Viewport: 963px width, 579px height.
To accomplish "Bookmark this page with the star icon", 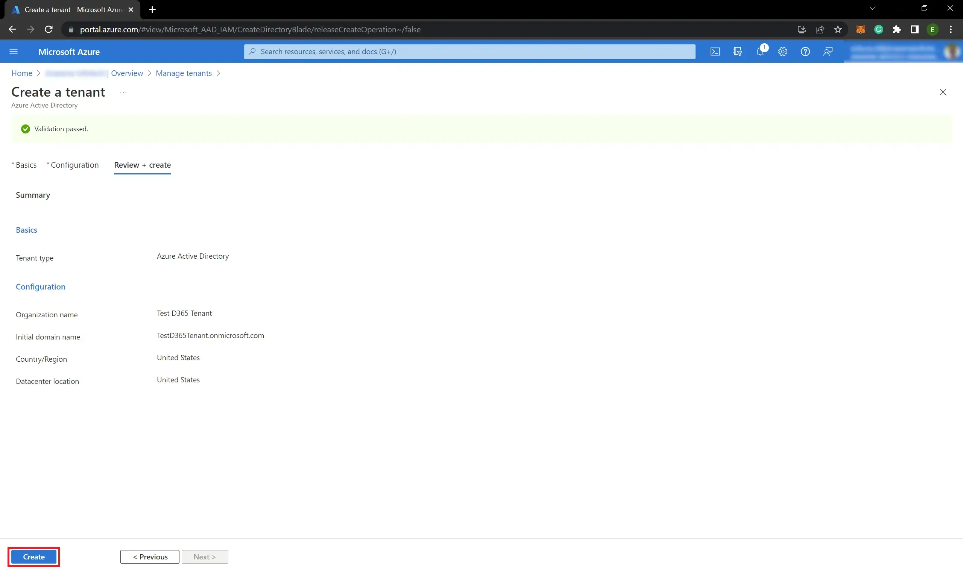I will [x=838, y=29].
